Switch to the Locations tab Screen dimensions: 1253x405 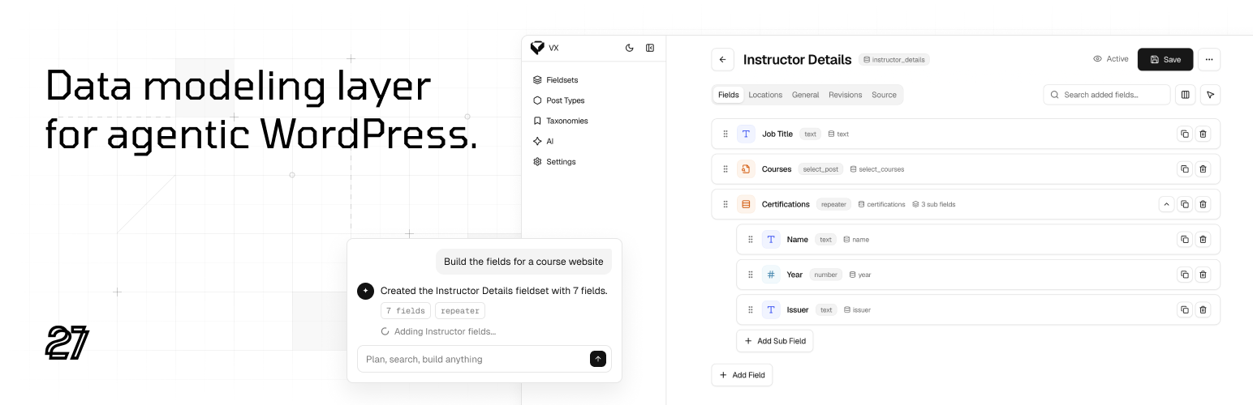pyautogui.click(x=765, y=95)
